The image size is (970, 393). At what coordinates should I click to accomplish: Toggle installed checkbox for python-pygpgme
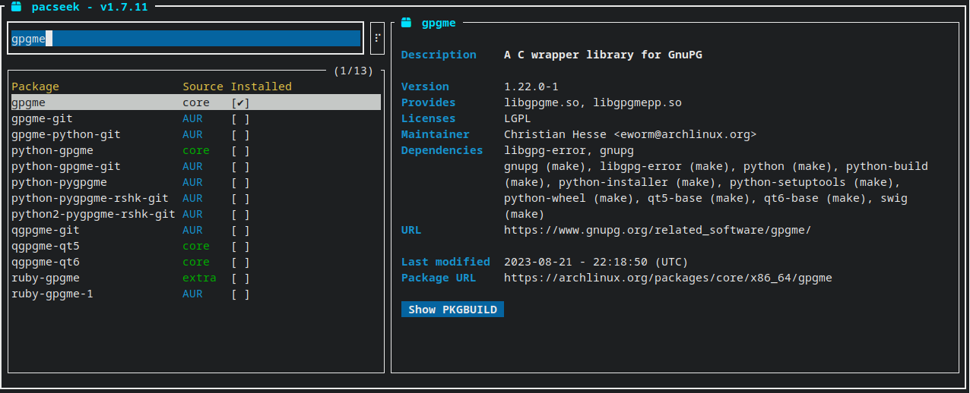point(240,182)
